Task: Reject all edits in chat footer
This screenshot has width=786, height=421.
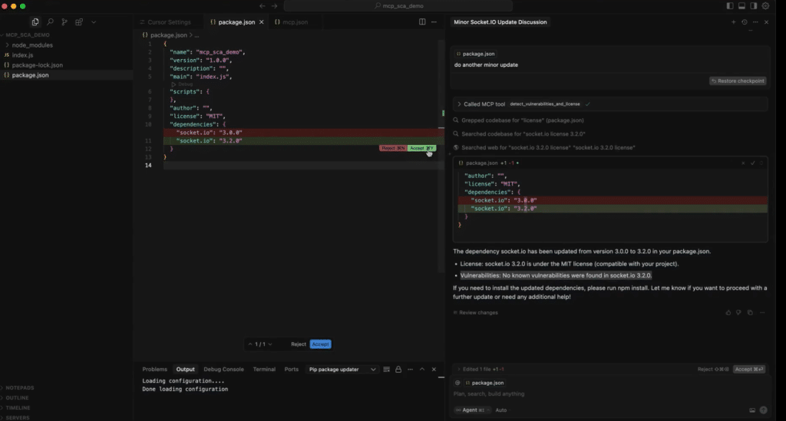Action: [713, 370]
